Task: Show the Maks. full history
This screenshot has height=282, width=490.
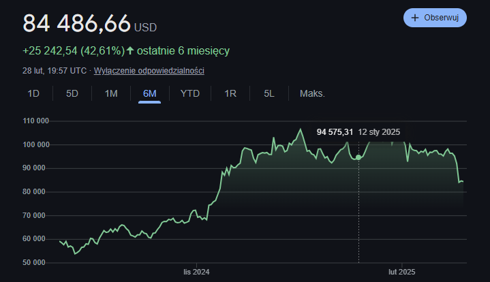Action: pos(312,93)
